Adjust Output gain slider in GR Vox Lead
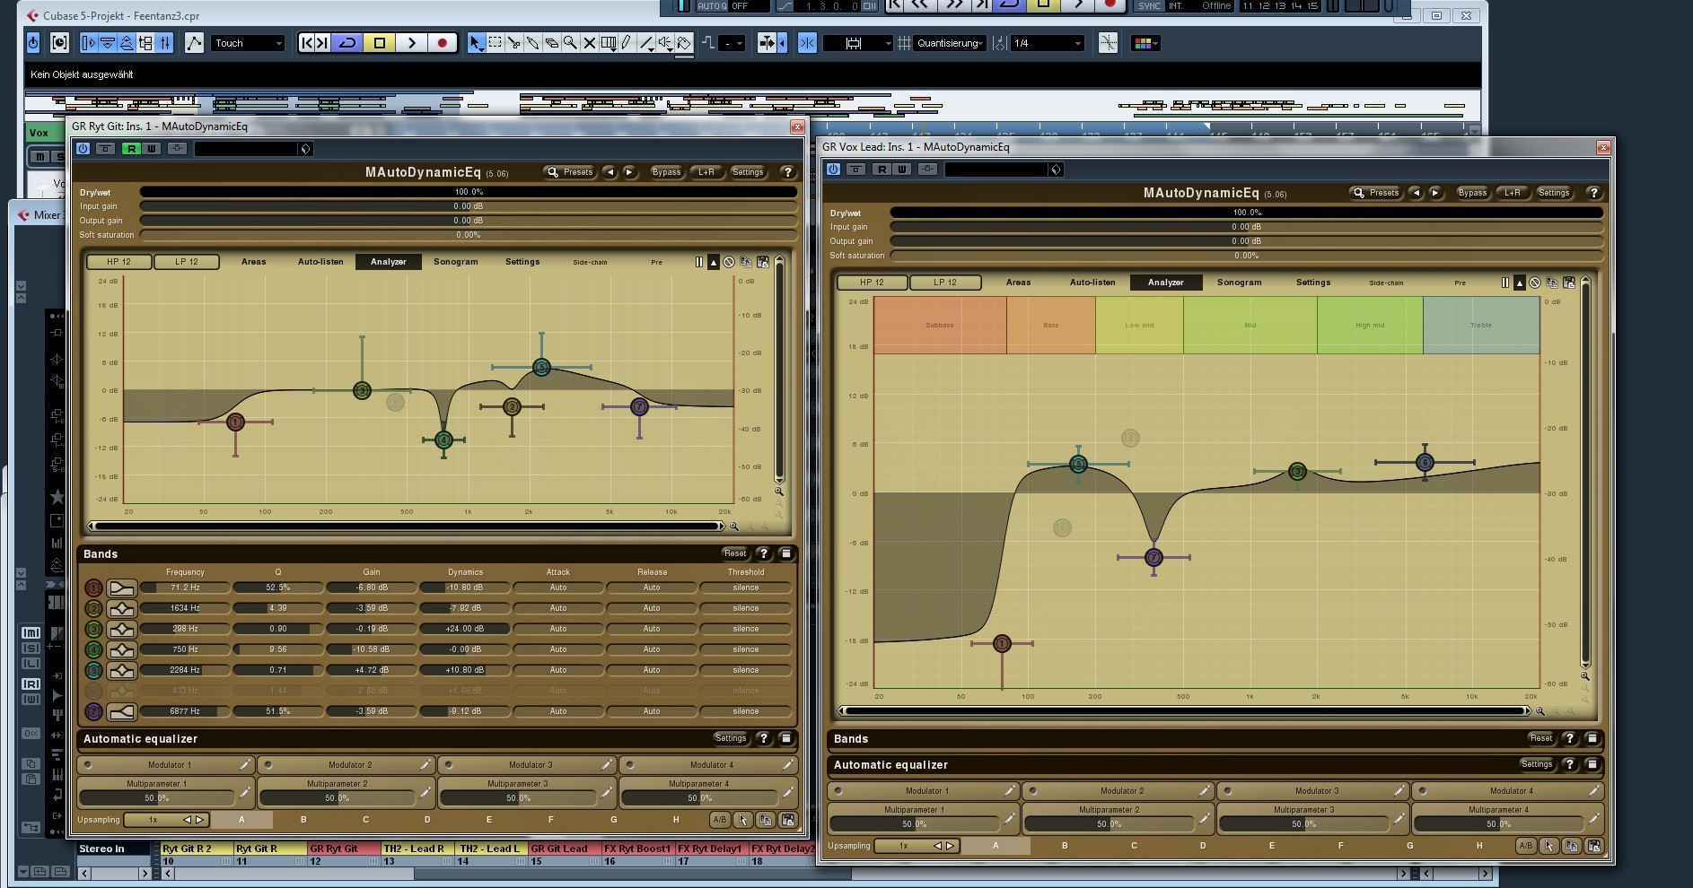Viewport: 1693px width, 888px height. click(x=1246, y=241)
